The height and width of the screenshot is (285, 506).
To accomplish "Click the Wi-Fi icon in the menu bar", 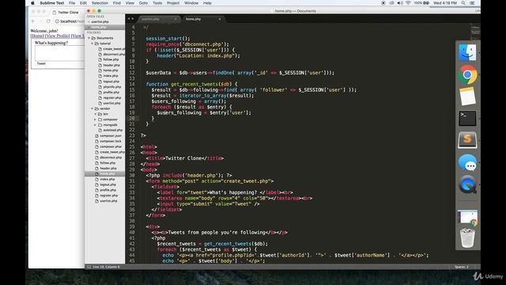I will click(408, 3).
